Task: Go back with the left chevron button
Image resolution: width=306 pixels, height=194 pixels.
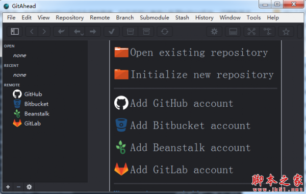Action: (x=32, y=32)
